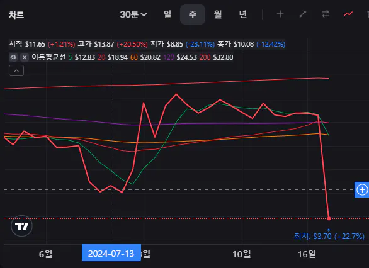Image resolution: width=369 pixels, height=268 pixels.
Task: Click the 시작 $11.65 opening price
Action: tap(27, 44)
